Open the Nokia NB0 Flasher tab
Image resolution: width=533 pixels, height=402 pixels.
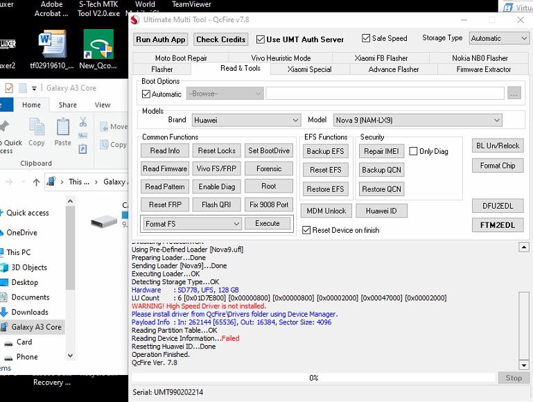(x=480, y=58)
